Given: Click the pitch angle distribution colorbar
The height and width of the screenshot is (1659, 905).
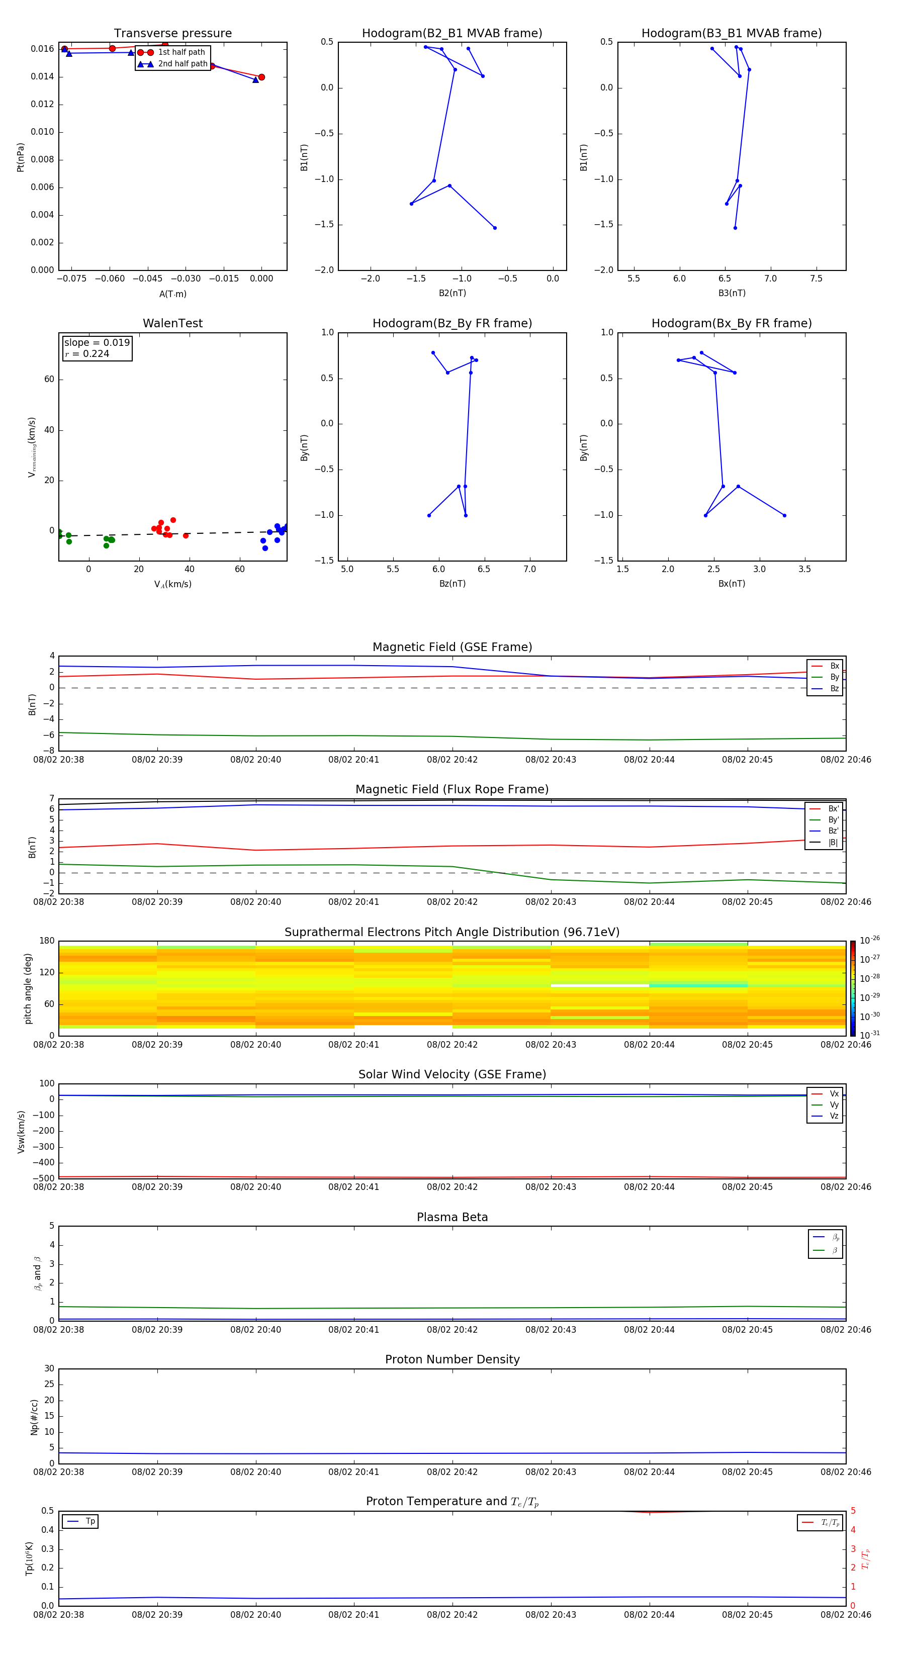Looking at the screenshot, I should coord(853,988).
